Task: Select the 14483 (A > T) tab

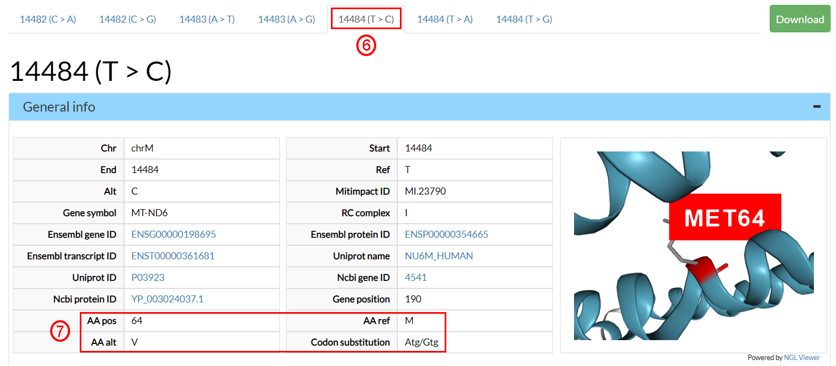Action: (x=207, y=19)
